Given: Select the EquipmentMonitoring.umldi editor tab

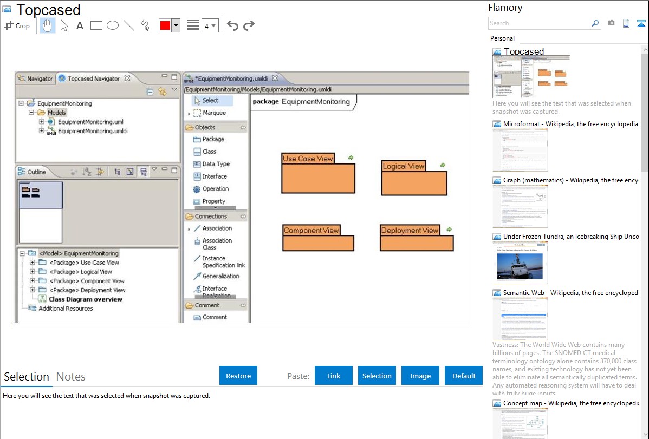Looking at the screenshot, I should [231, 78].
